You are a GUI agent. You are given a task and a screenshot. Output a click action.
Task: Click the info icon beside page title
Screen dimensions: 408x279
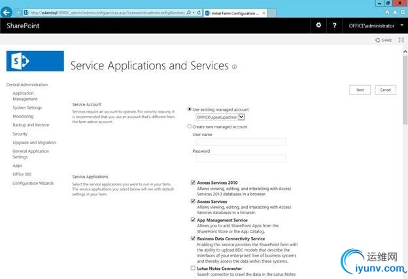tap(234, 67)
